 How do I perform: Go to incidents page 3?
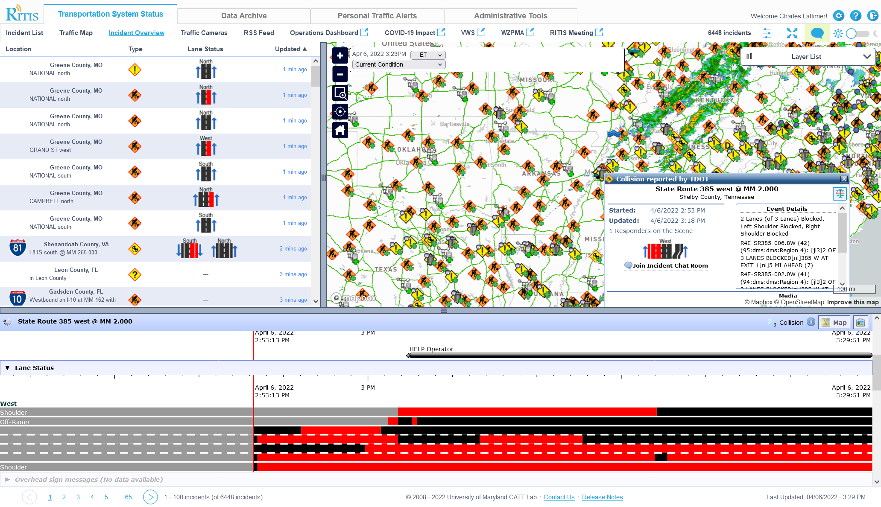coord(78,497)
